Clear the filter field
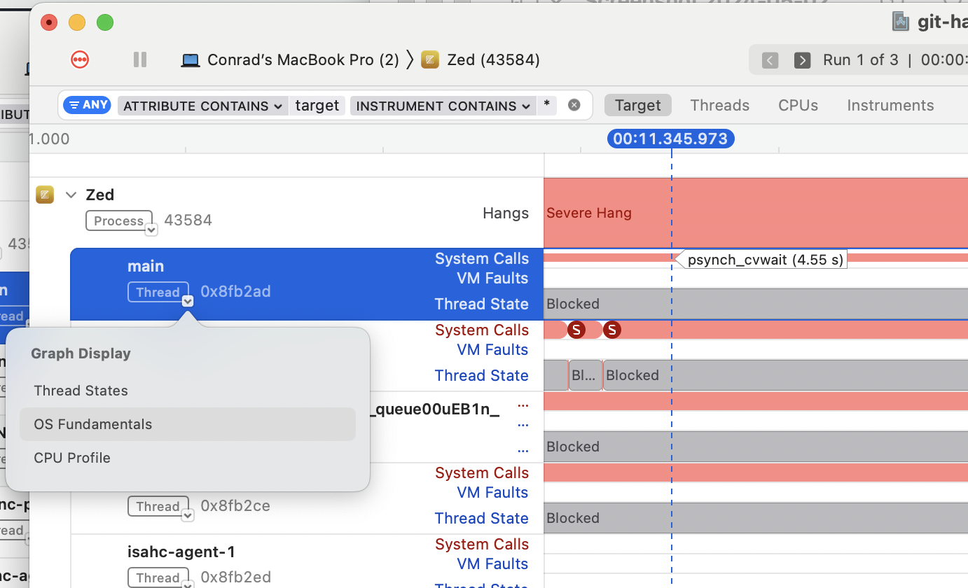 [574, 106]
